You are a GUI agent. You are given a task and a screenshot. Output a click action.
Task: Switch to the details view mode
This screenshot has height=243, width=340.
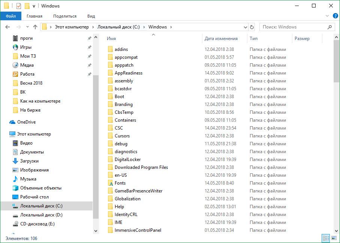(x=326, y=238)
